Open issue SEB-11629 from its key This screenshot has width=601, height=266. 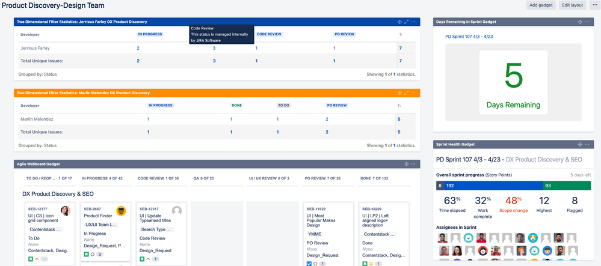pyautogui.click(x=316, y=209)
